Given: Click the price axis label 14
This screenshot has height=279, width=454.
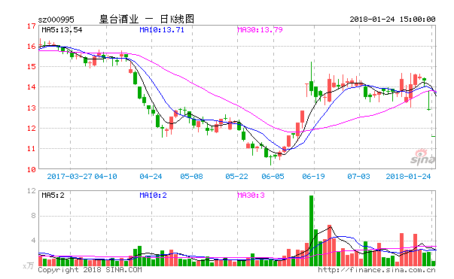Looking at the screenshot, I should tap(32, 87).
